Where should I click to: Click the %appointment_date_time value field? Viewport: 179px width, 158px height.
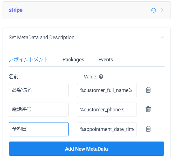(x=107, y=129)
